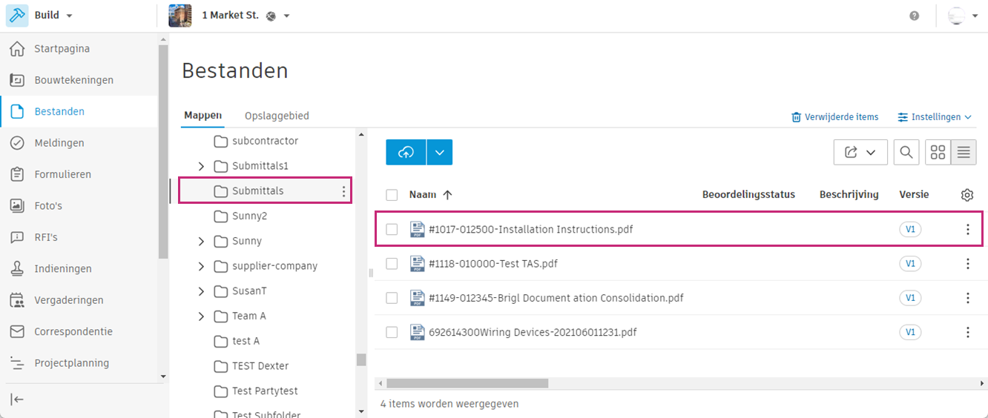Viewport: 988px width, 418px height.
Task: Open the Instellingen dropdown
Action: tap(934, 117)
